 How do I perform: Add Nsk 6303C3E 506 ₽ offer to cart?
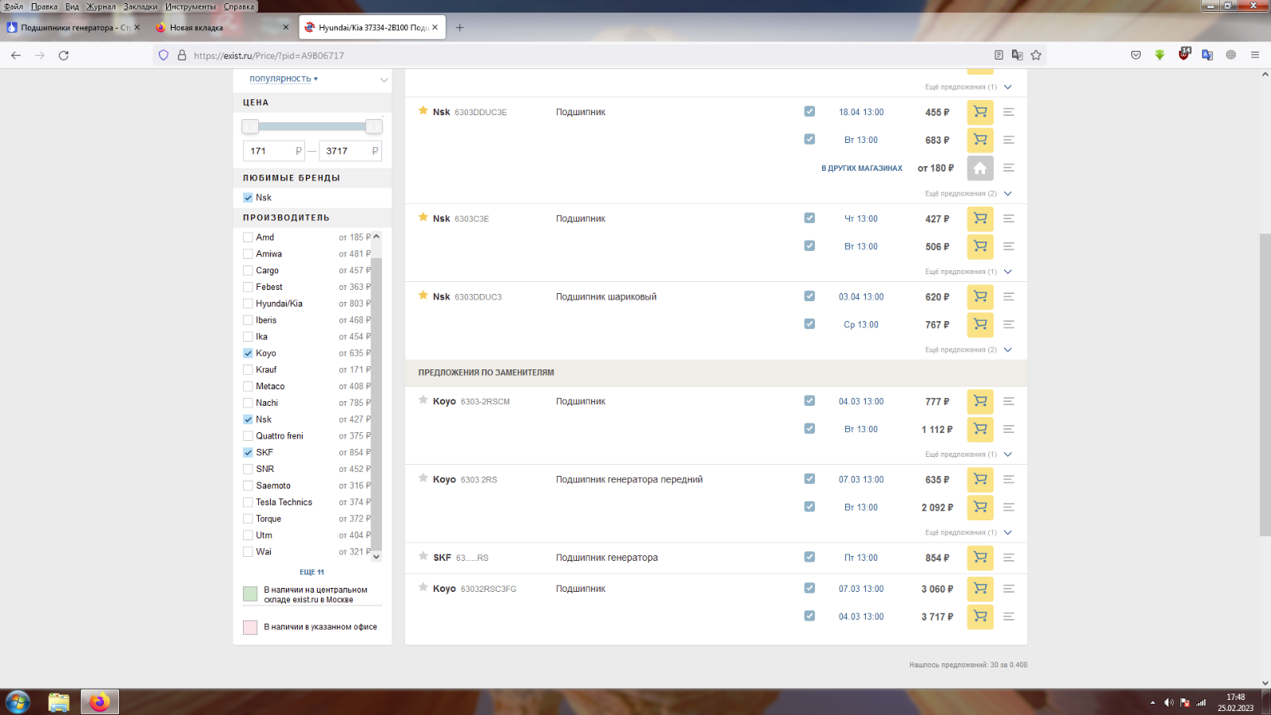(980, 246)
